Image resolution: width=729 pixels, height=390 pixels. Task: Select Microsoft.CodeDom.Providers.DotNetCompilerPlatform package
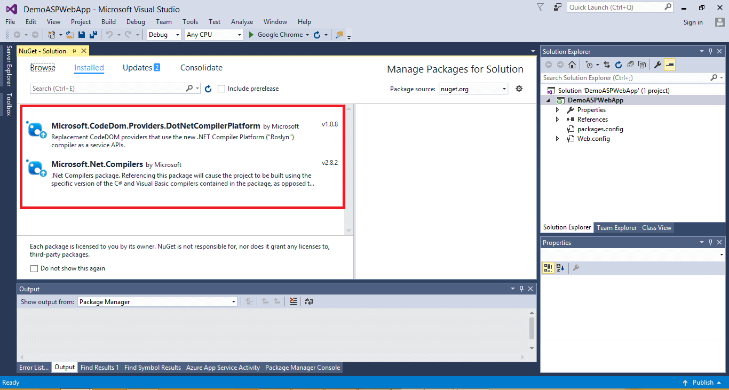click(182, 134)
